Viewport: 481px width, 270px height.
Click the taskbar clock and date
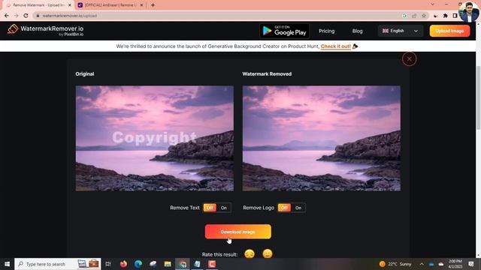[455, 264]
